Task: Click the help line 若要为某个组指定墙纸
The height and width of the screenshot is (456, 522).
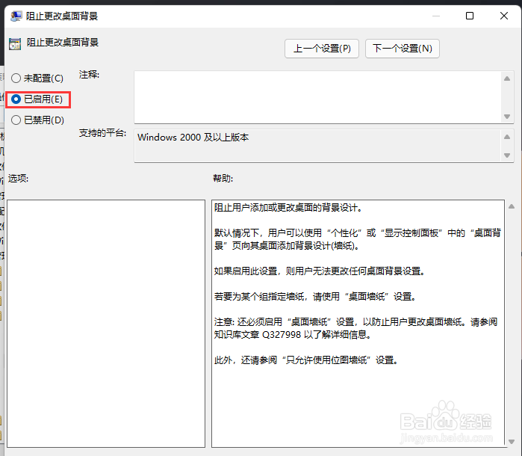Action: click(316, 296)
